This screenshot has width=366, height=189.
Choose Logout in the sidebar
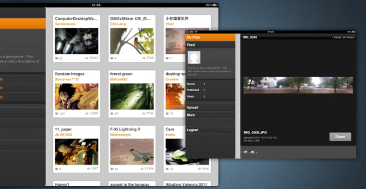pos(210,130)
